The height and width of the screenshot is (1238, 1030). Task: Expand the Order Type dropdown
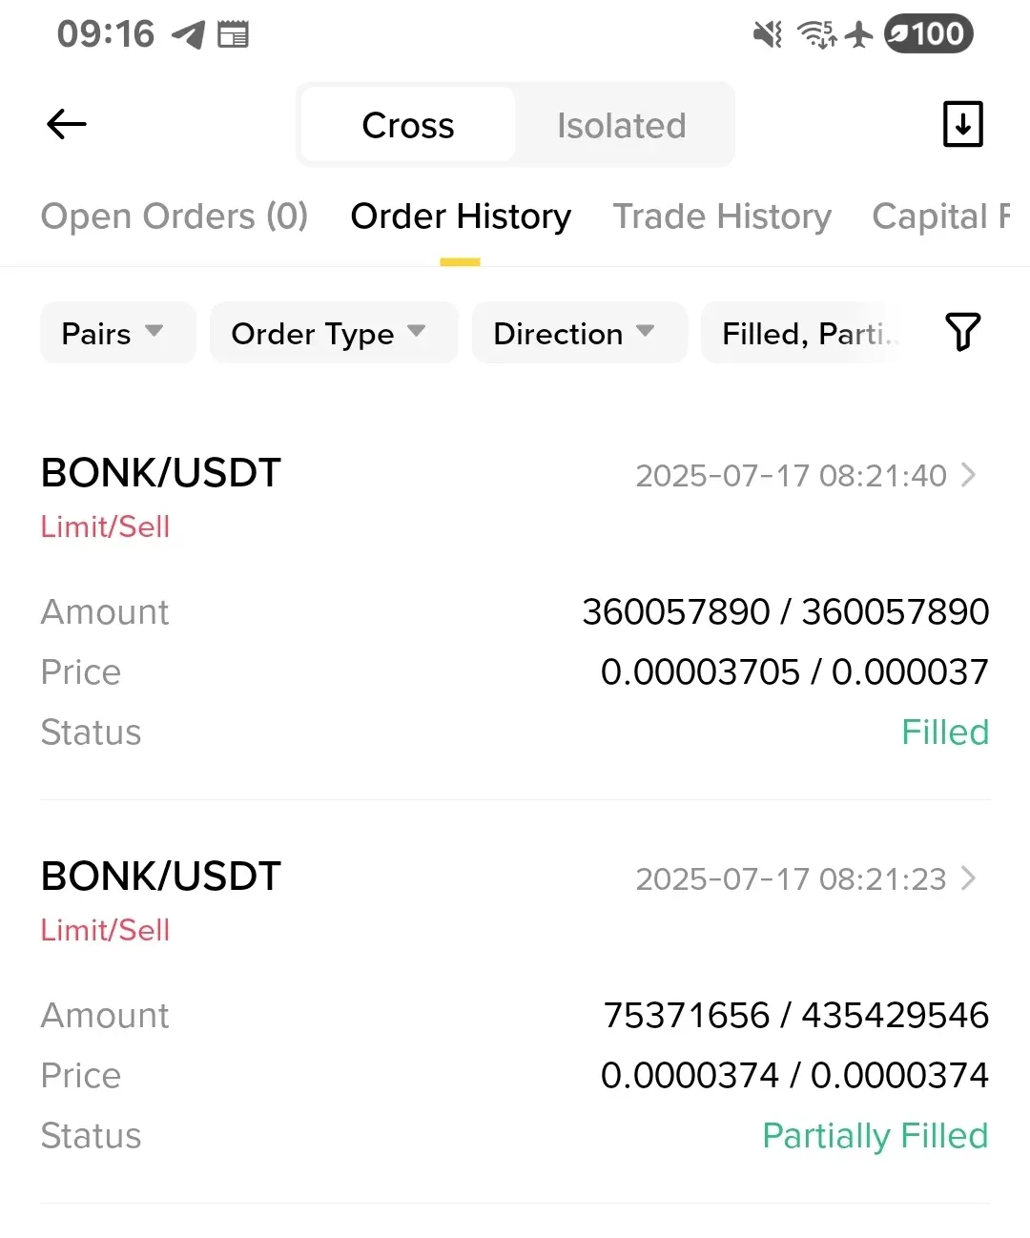[x=334, y=333]
